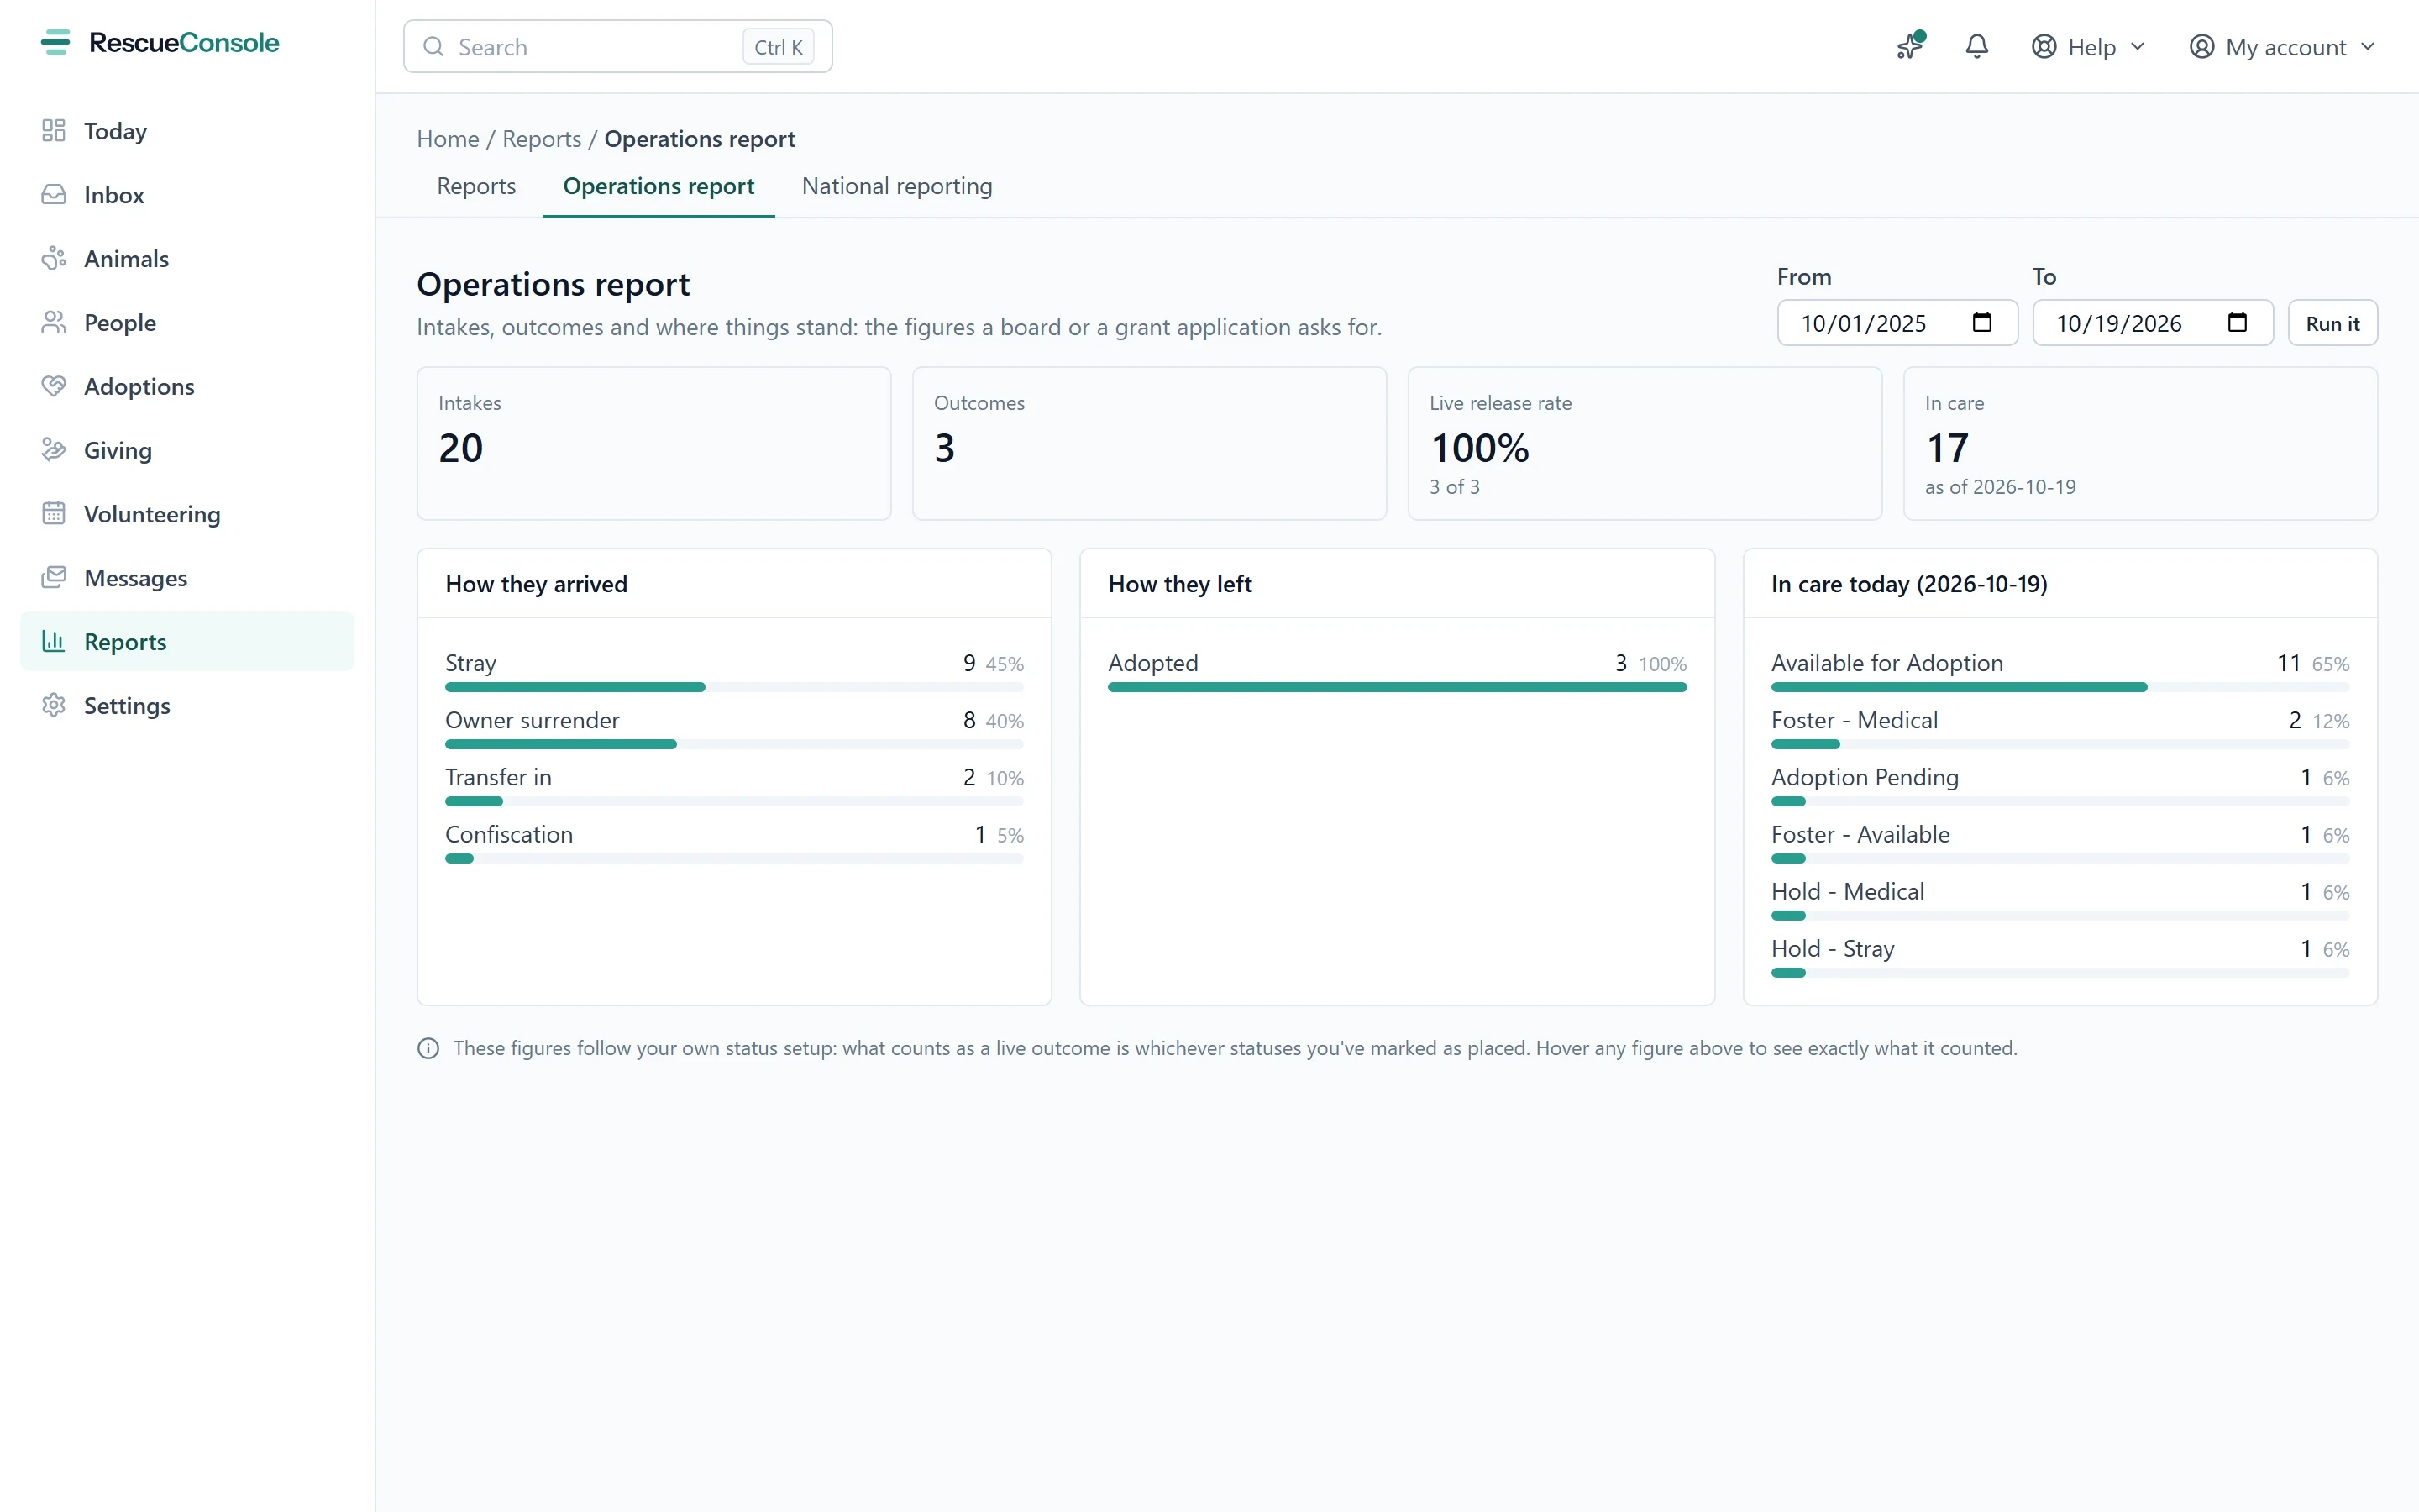Click the search magnifier icon
This screenshot has height=1512, width=2419.
tap(433, 47)
